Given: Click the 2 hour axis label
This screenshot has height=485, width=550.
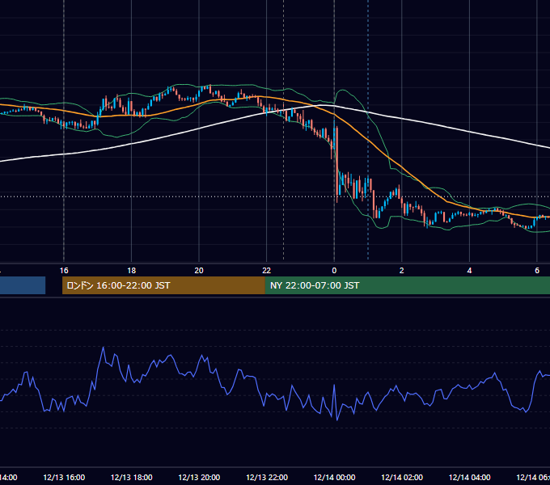Looking at the screenshot, I should (402, 271).
